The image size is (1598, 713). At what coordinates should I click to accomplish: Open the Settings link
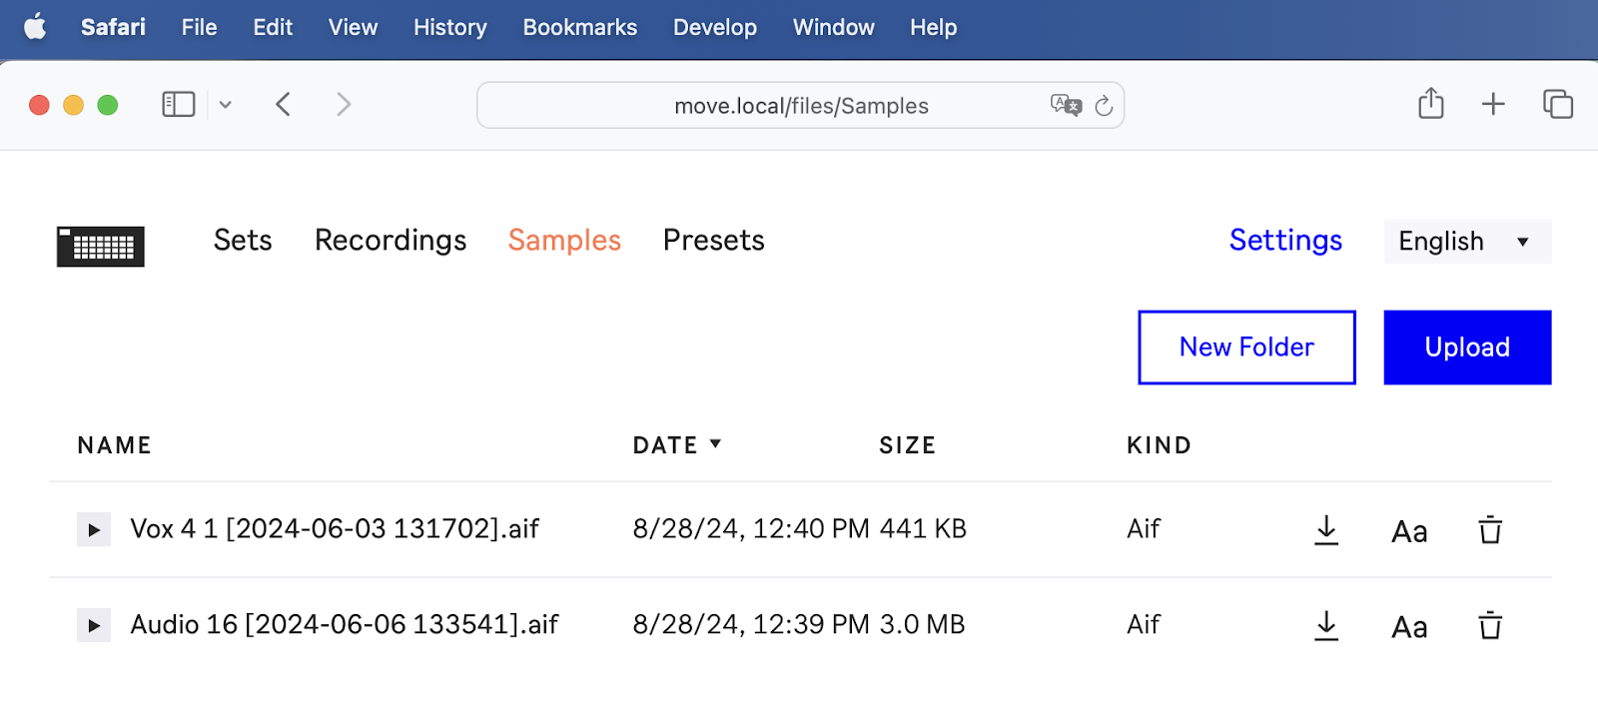(1285, 241)
